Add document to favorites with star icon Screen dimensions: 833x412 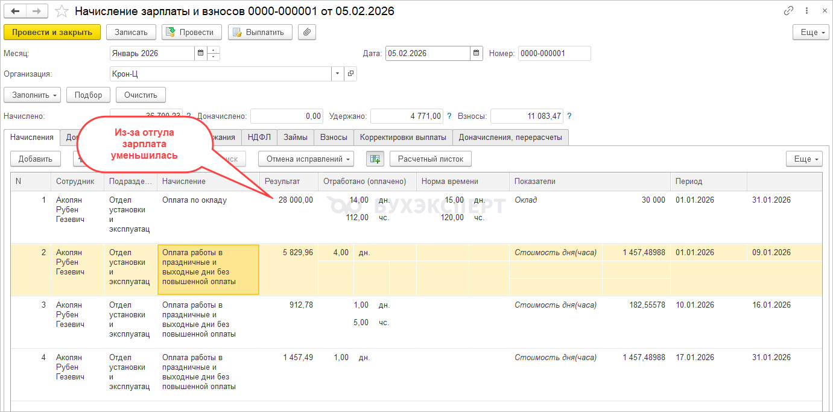click(x=62, y=11)
